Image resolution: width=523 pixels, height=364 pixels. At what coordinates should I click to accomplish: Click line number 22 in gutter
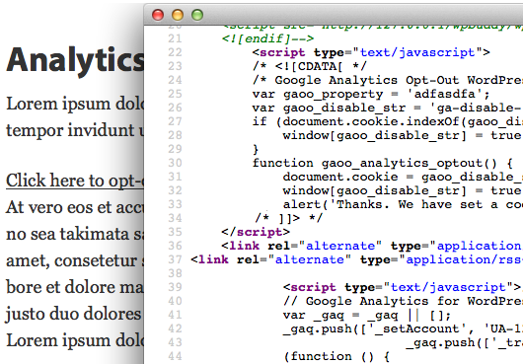point(175,52)
